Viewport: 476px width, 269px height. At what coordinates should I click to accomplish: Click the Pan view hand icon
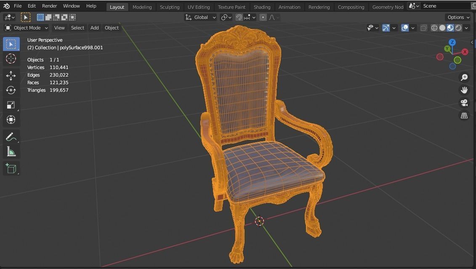click(x=464, y=90)
